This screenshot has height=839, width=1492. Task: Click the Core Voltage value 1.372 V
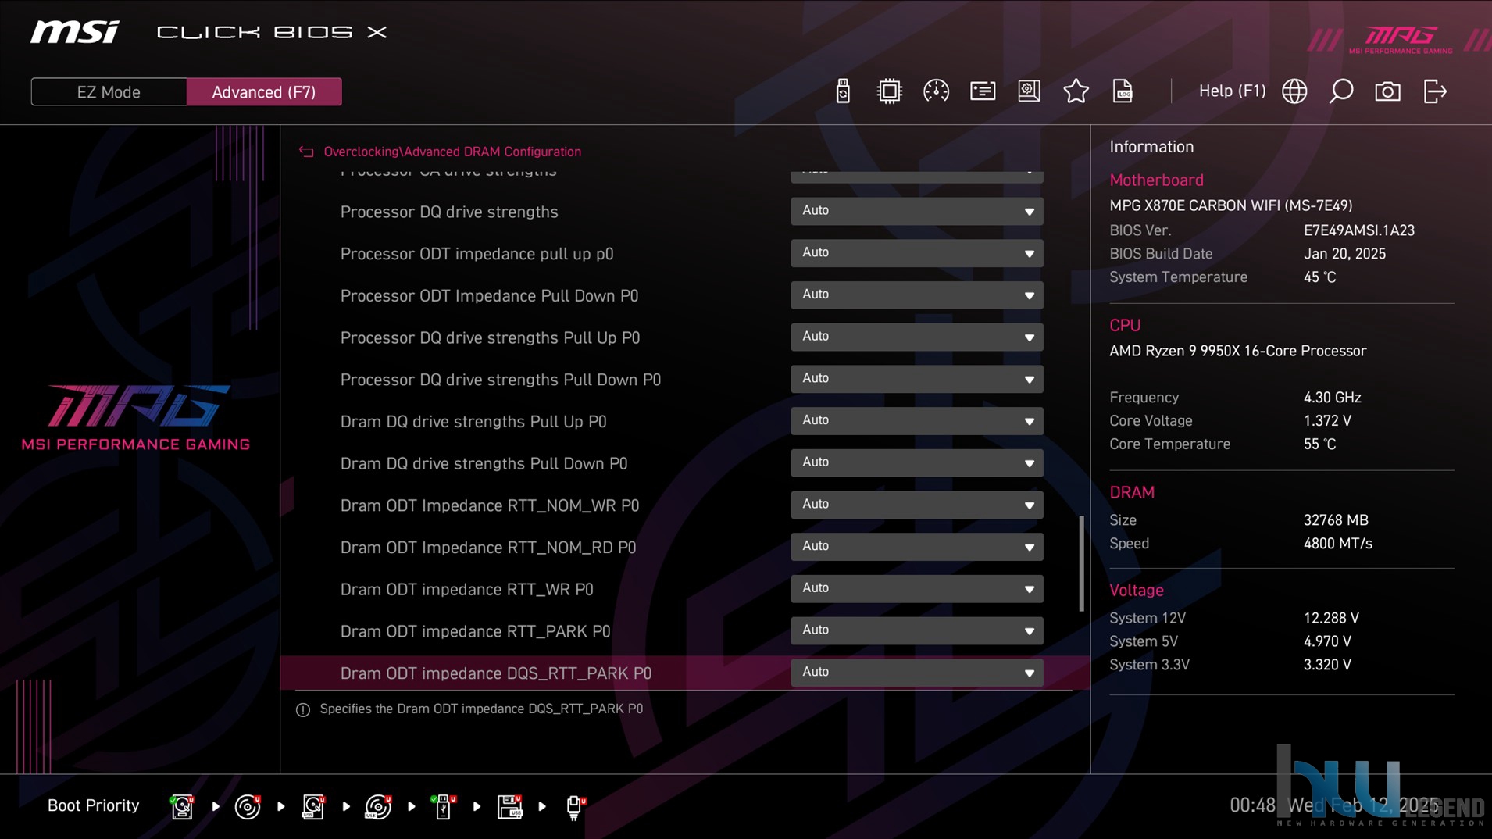(1327, 421)
